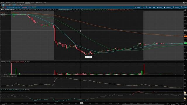Image resolution: width=187 pixels, height=105 pixels.
Task: Open the MarketWatch tab
Action: tap(20, 3)
